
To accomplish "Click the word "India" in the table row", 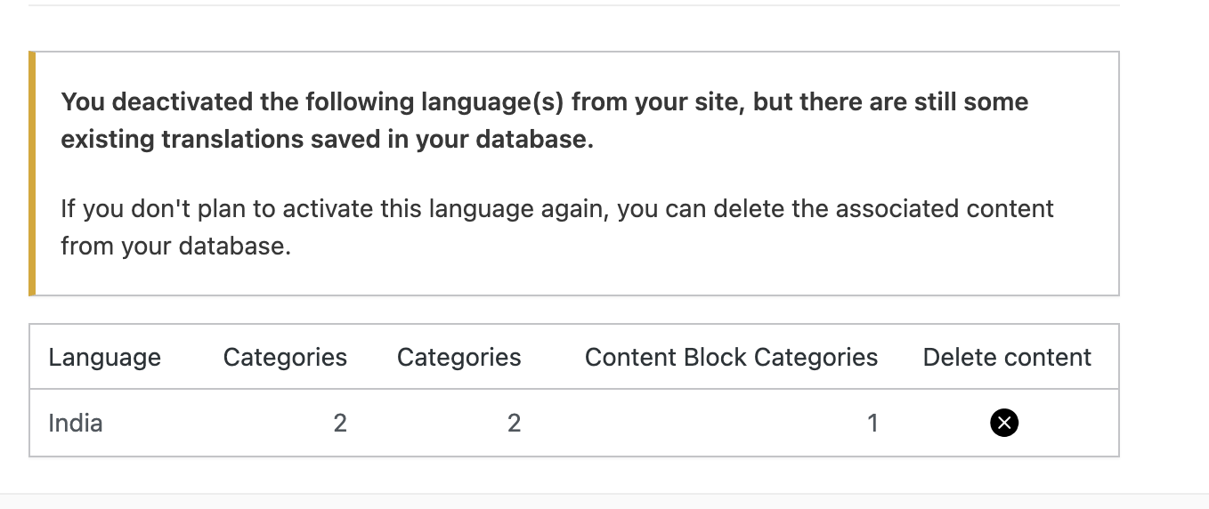I will coord(76,423).
